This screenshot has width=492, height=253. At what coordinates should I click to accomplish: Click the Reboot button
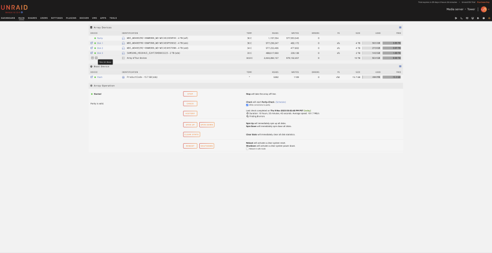tap(190, 146)
